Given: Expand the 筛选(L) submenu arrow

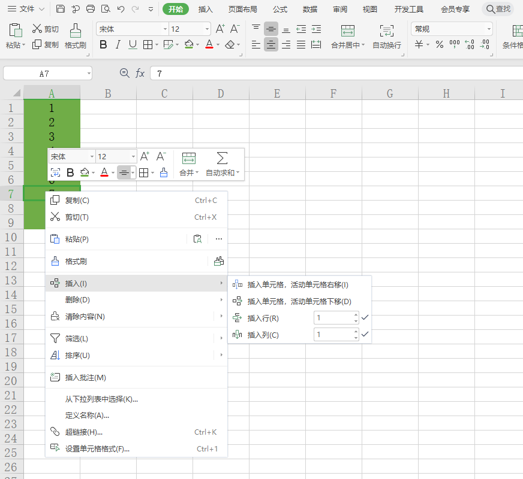Looking at the screenshot, I should [221, 338].
